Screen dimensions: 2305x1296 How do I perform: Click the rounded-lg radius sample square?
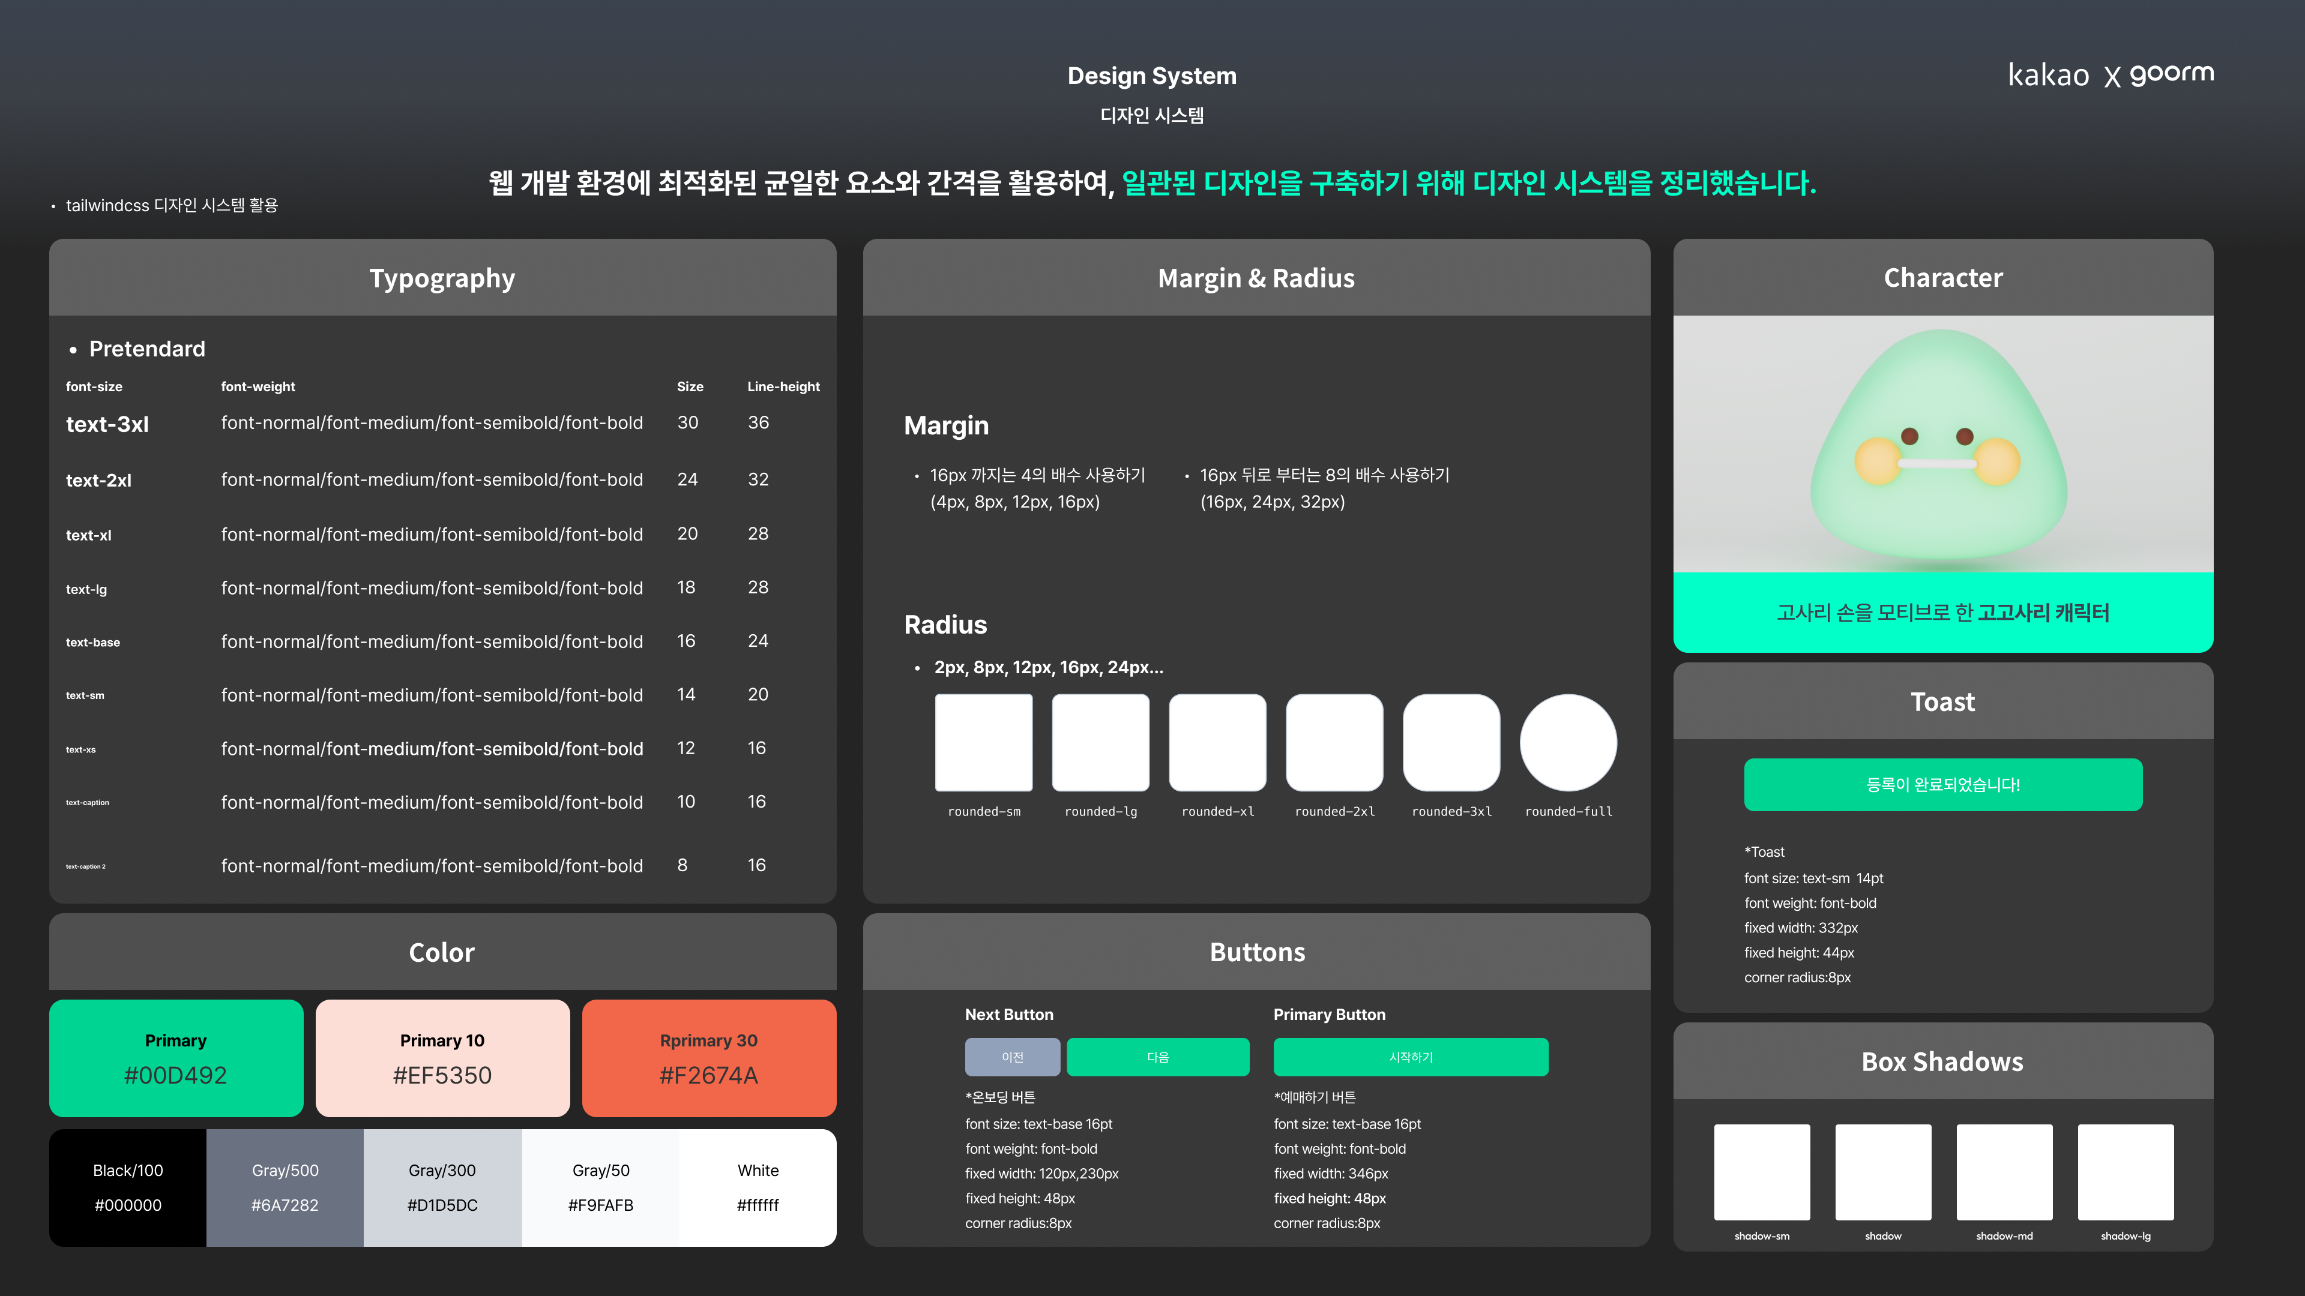pyautogui.click(x=1101, y=742)
